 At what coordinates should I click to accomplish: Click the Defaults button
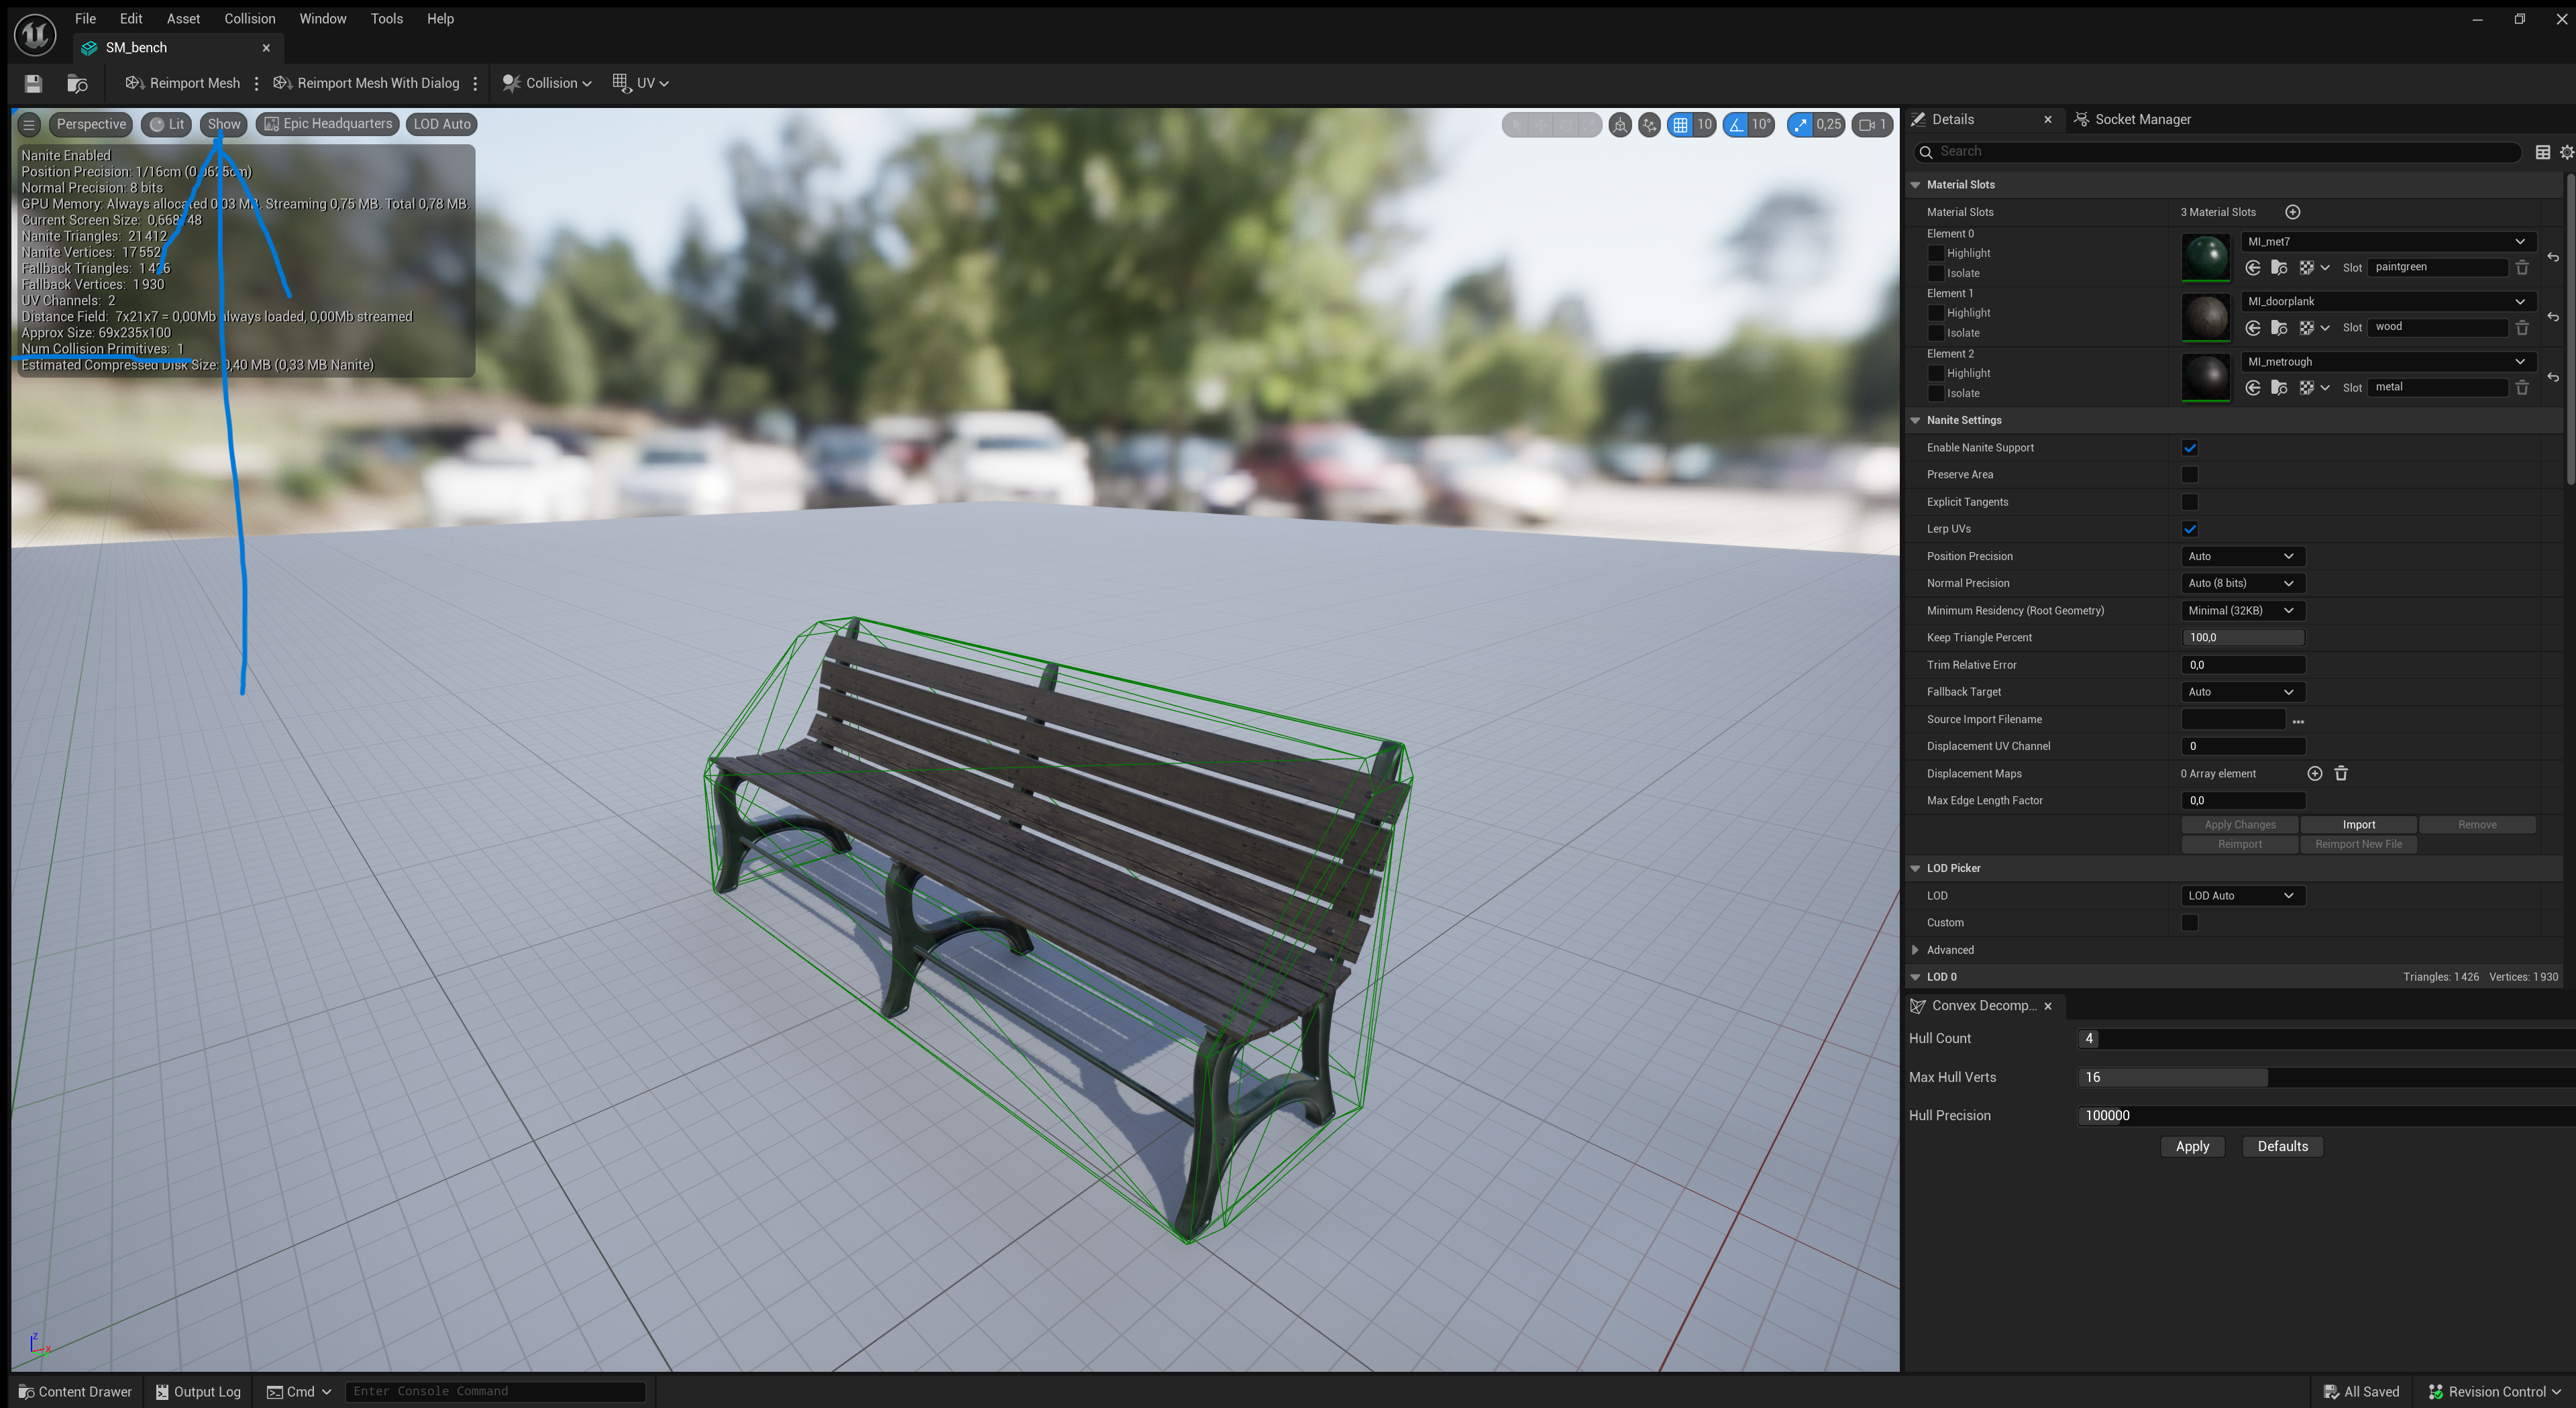pyautogui.click(x=2282, y=1146)
